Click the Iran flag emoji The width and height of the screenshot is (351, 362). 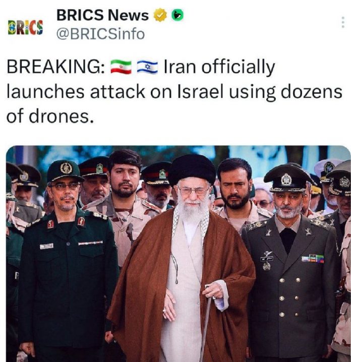click(x=121, y=67)
